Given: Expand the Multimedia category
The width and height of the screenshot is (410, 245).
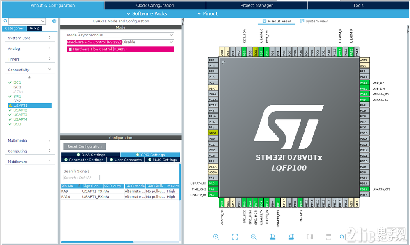Looking at the screenshot, I should 30,140.
